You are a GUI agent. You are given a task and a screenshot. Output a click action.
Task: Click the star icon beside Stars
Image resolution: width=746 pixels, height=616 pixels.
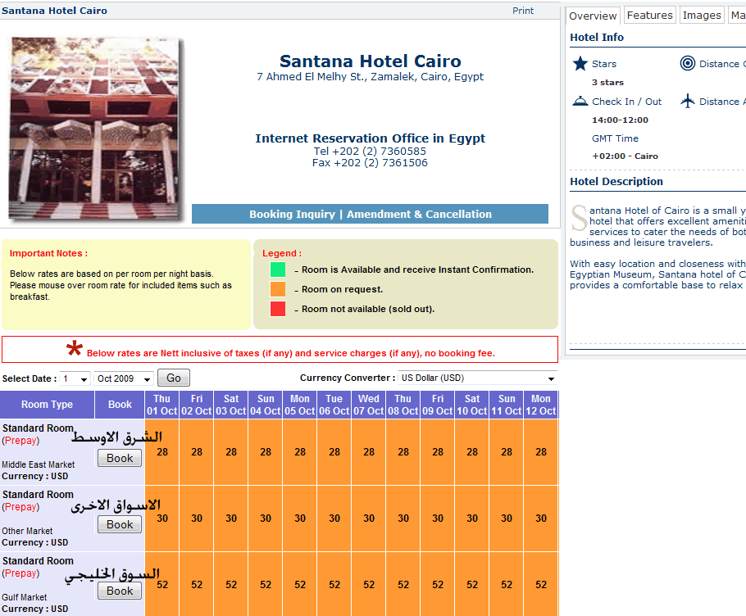point(580,64)
